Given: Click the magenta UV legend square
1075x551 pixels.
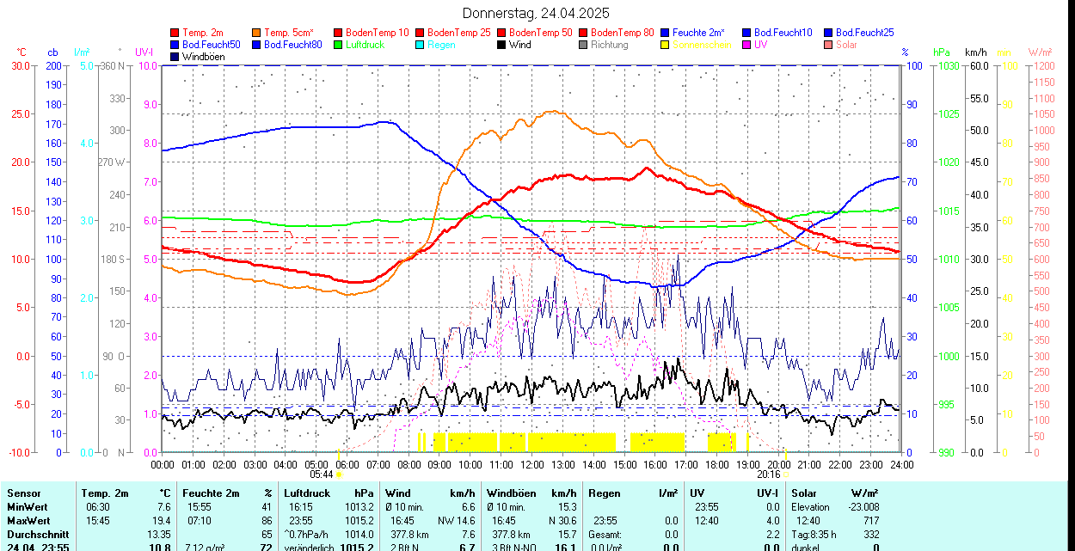Looking at the screenshot, I should pos(747,45).
